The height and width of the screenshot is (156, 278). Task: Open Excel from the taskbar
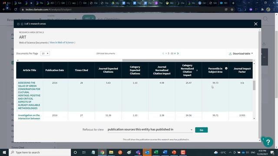[156, 152]
